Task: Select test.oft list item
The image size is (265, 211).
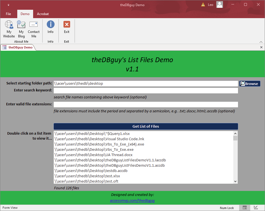Action: coord(143,181)
